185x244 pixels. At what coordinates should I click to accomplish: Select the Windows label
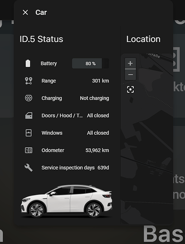(52, 133)
